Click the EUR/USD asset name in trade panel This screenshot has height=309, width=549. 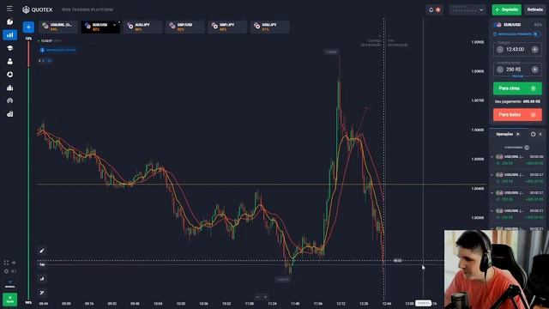[512, 25]
